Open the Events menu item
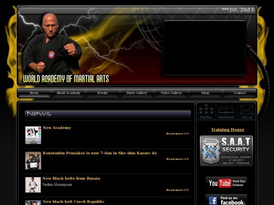 click(103, 93)
